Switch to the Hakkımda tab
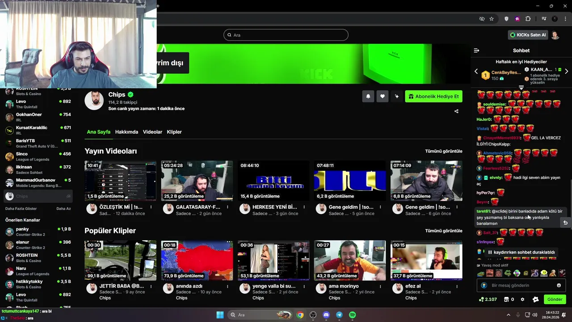 tap(126, 132)
